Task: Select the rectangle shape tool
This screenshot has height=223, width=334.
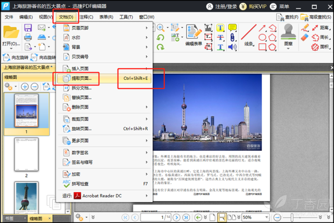Action: point(262,47)
